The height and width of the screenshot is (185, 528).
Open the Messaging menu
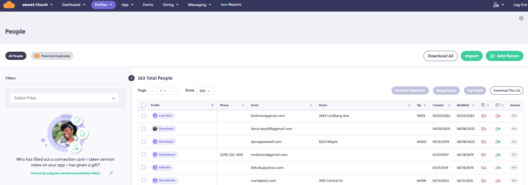tap(200, 5)
